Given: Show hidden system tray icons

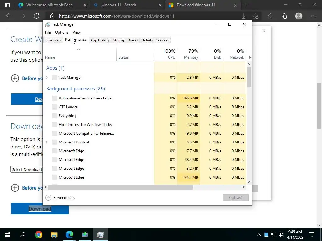Looking at the screenshot, I should (x=259, y=235).
